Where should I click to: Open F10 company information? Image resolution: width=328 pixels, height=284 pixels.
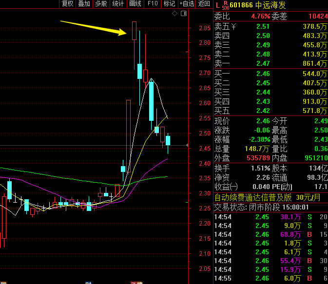tap(153, 4)
